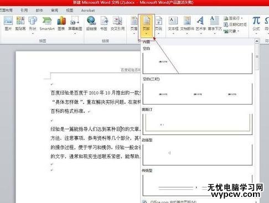Open the Acrobat tab
The height and width of the screenshot is (203, 269).
(x=88, y=11)
